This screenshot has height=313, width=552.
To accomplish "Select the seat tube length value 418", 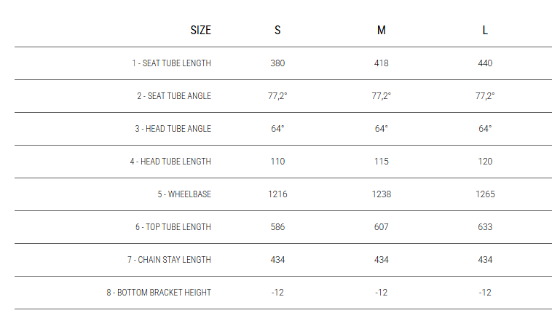I will click(x=381, y=63).
